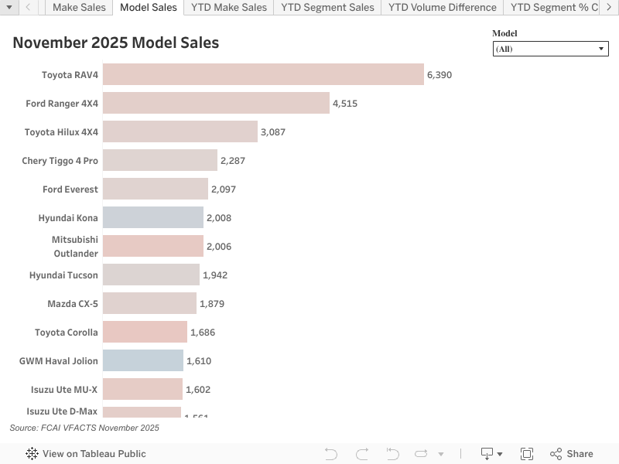The width and height of the screenshot is (619, 464).
Task: Switch to the Make Sales tab
Action: (79, 8)
